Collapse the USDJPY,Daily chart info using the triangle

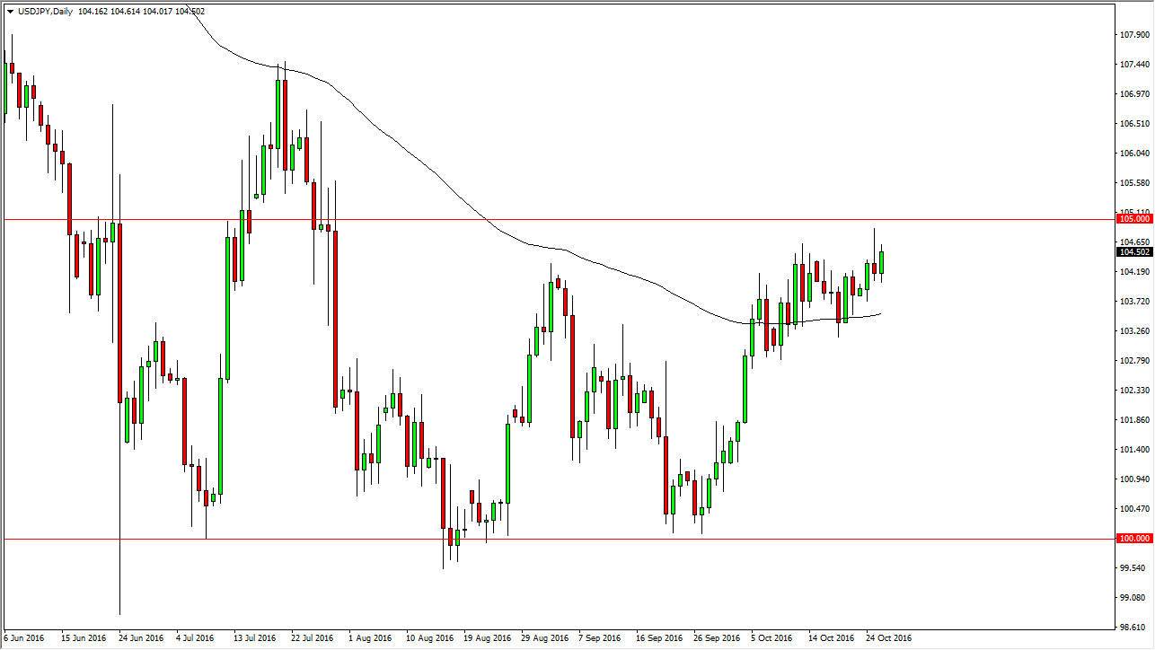[10, 10]
